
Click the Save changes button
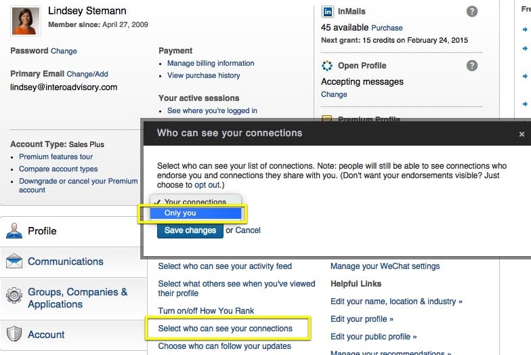pos(190,230)
